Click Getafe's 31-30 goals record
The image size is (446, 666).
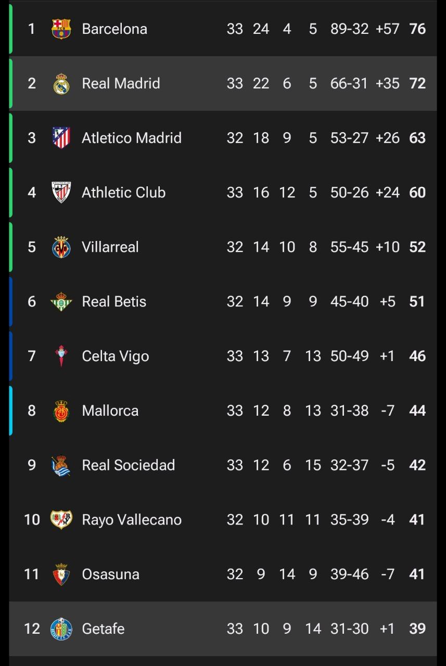click(x=349, y=629)
